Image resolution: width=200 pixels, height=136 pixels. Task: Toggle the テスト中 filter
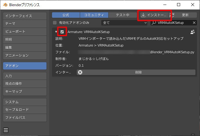click(123, 15)
